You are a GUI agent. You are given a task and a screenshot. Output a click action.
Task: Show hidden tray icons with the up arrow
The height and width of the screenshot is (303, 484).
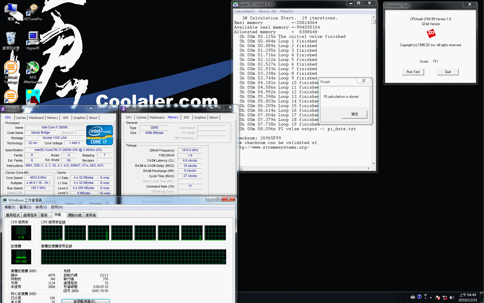click(431, 298)
